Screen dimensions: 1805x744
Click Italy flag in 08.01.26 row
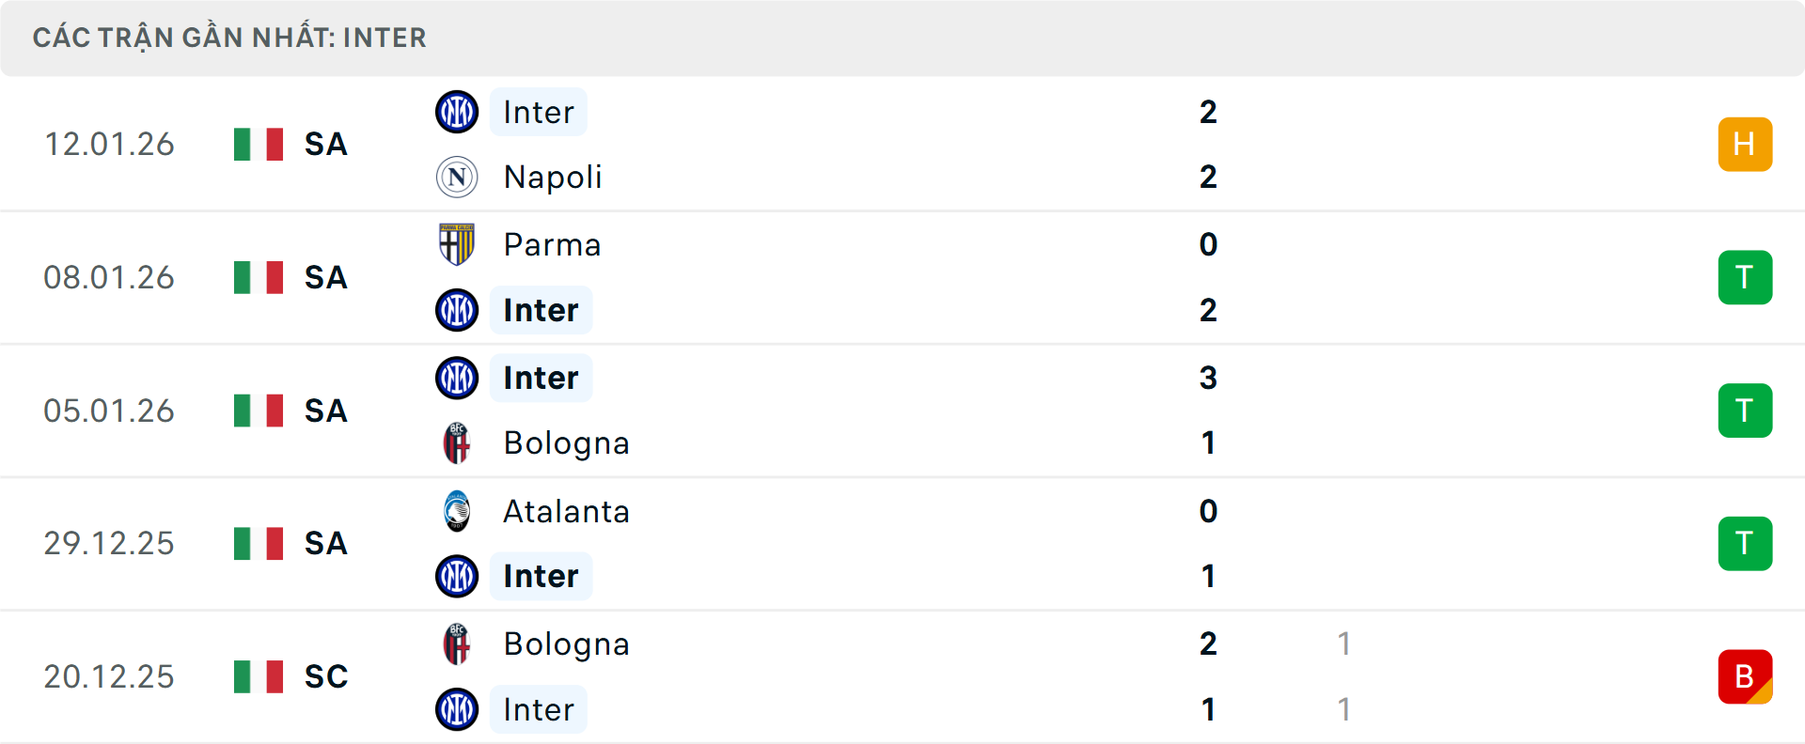click(259, 277)
